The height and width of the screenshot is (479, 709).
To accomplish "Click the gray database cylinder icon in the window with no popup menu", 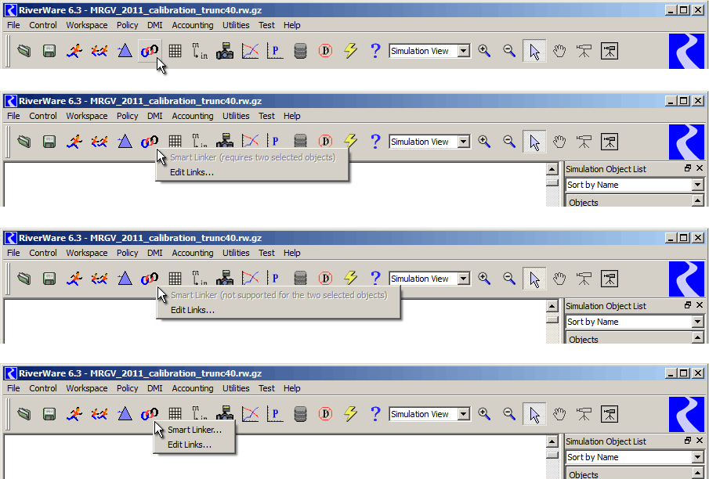I will (300, 51).
